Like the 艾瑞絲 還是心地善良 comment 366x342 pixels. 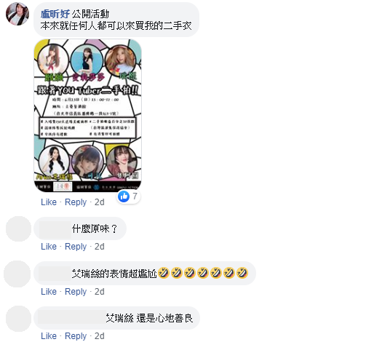(49, 336)
